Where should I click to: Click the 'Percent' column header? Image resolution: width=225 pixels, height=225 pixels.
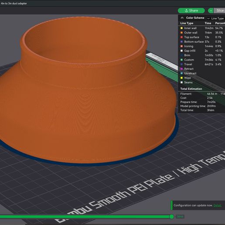[220, 23]
